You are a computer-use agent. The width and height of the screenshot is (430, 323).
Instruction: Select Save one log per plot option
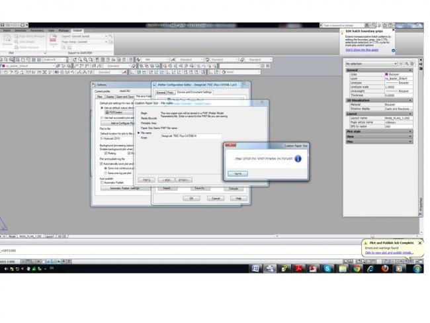coord(106,173)
